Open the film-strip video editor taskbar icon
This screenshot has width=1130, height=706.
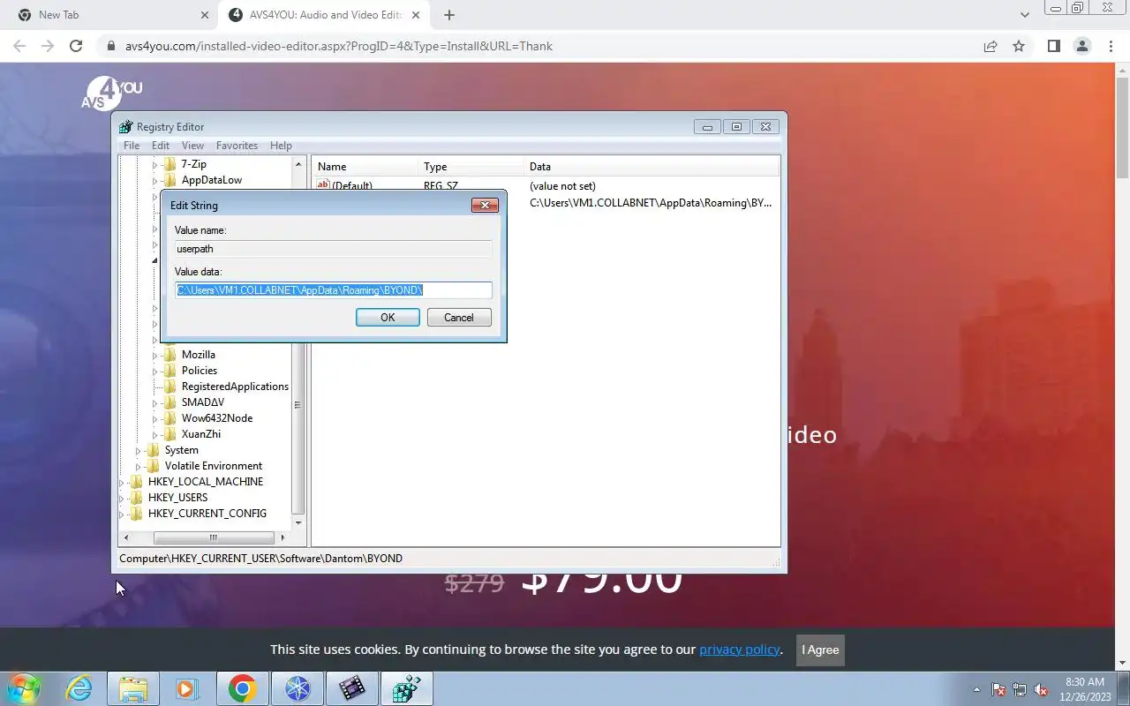(351, 688)
